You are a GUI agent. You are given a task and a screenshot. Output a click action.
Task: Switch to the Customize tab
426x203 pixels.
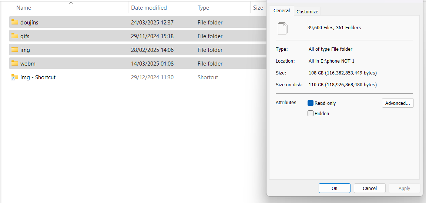(307, 12)
